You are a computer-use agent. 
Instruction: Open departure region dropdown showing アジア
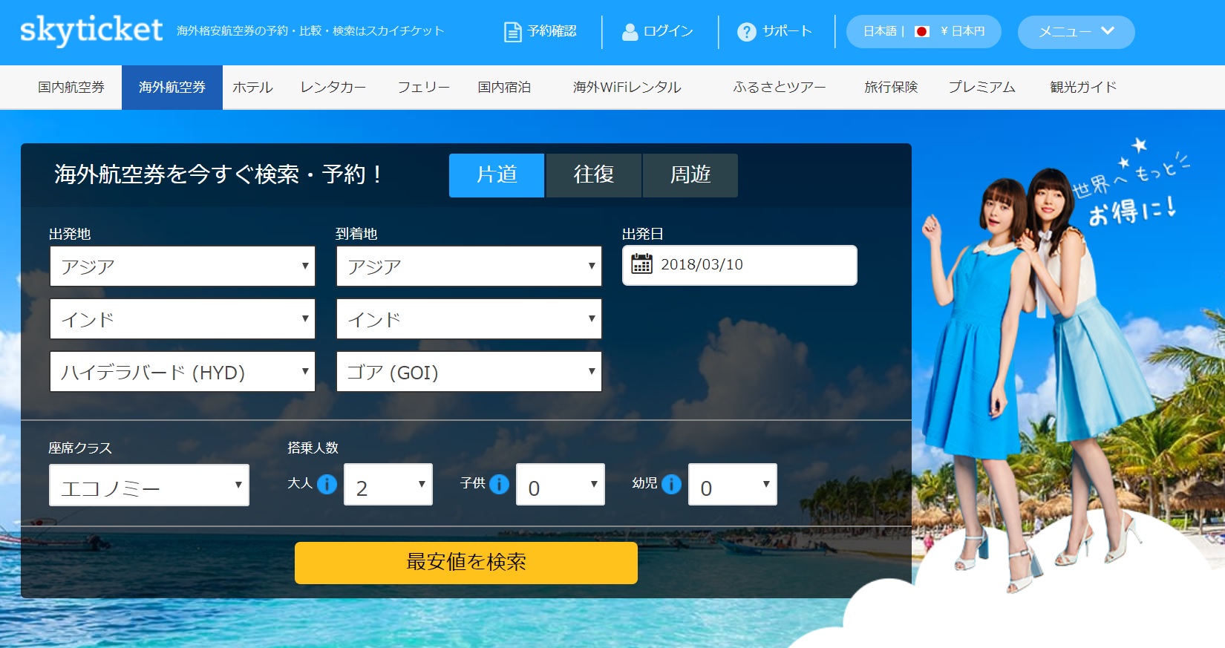183,266
